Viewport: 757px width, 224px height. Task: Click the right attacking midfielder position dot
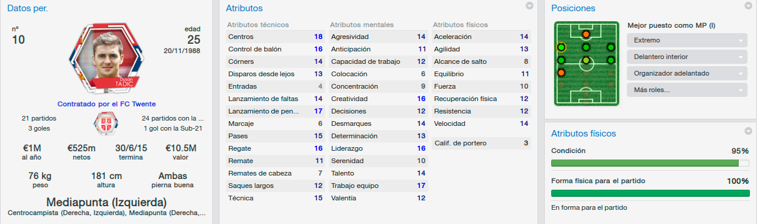coord(610,47)
